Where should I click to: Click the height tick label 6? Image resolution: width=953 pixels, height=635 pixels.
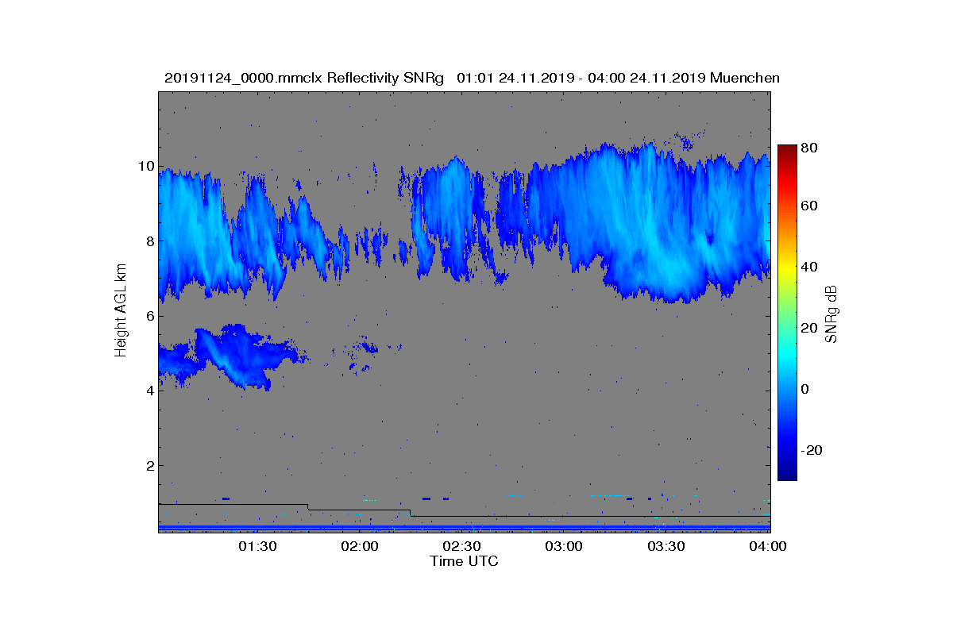pyautogui.click(x=149, y=316)
